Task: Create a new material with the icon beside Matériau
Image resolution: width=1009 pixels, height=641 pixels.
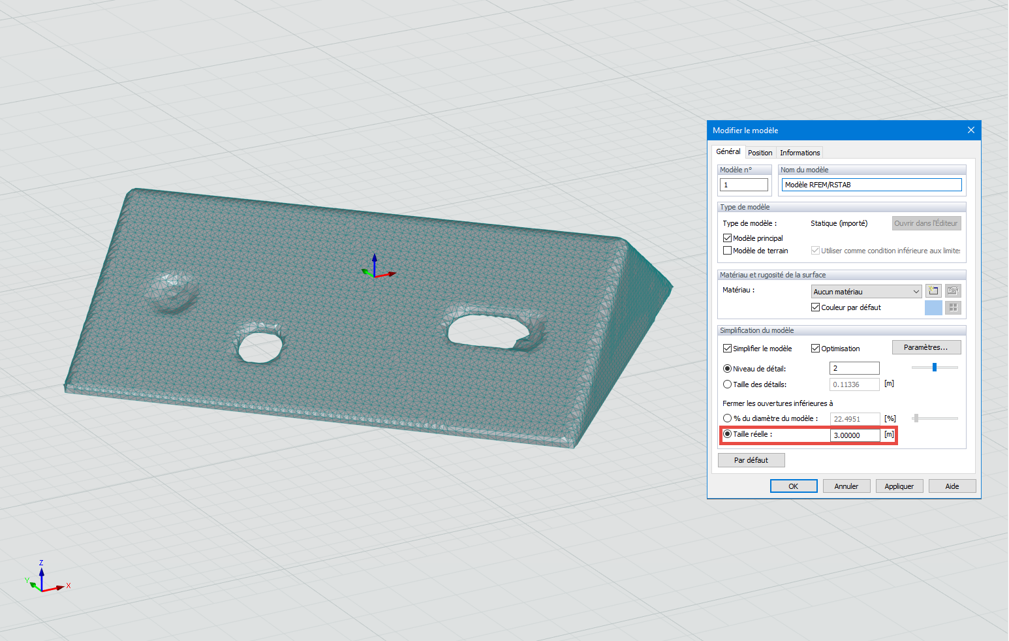Action: [x=933, y=291]
